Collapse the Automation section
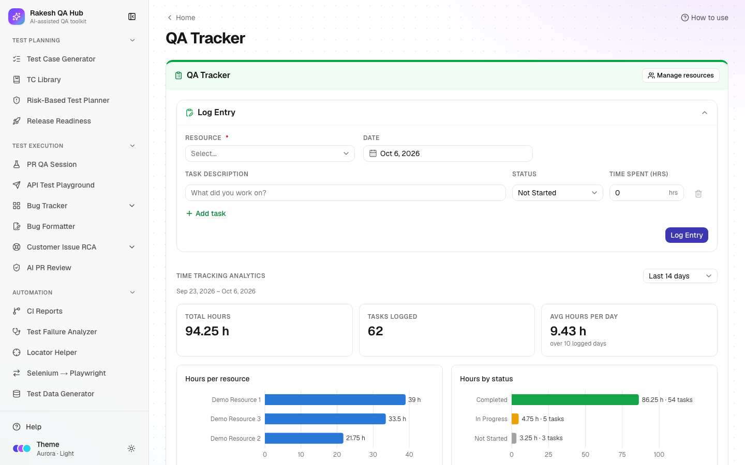Image resolution: width=745 pixels, height=465 pixels. 132,292
